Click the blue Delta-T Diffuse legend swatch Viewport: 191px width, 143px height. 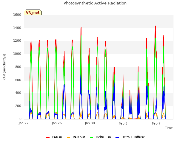pos(117,138)
